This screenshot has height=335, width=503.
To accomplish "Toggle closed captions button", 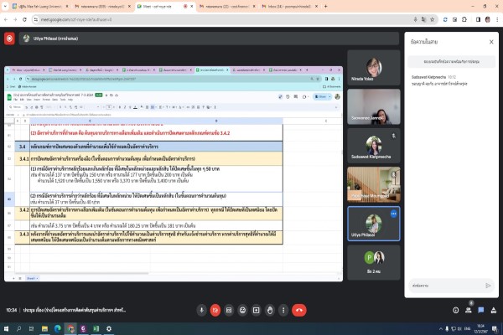I will pos(229,310).
